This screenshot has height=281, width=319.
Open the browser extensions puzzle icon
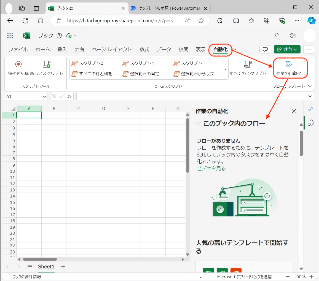[219, 21]
